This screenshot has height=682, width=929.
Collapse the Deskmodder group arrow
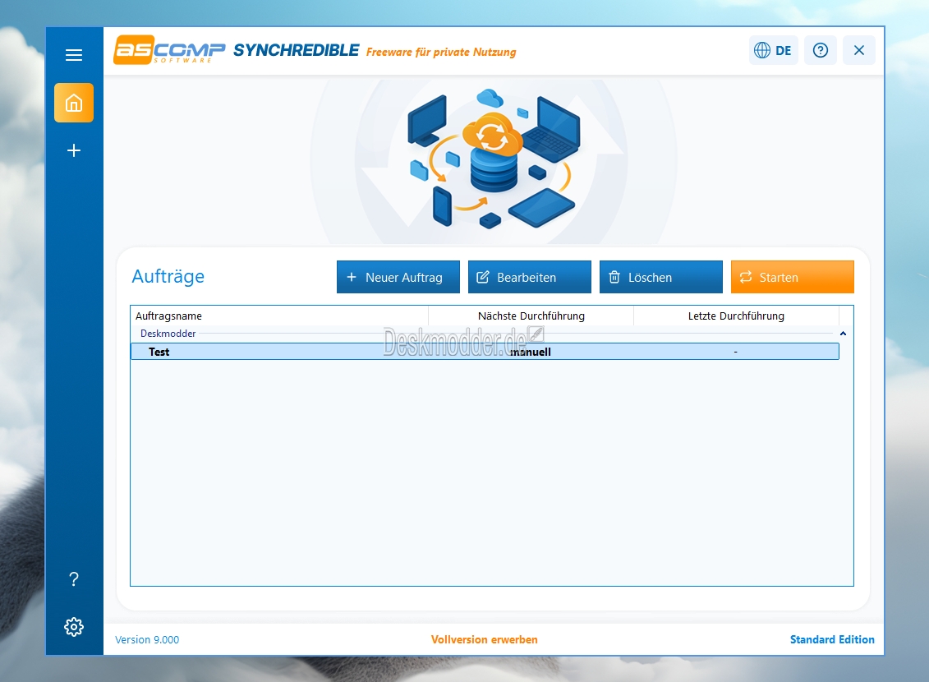pos(843,334)
